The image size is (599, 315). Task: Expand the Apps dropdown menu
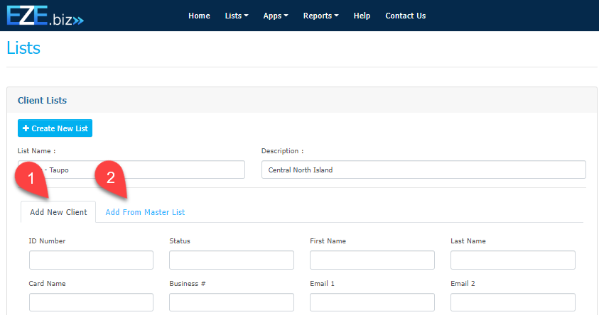pos(276,16)
